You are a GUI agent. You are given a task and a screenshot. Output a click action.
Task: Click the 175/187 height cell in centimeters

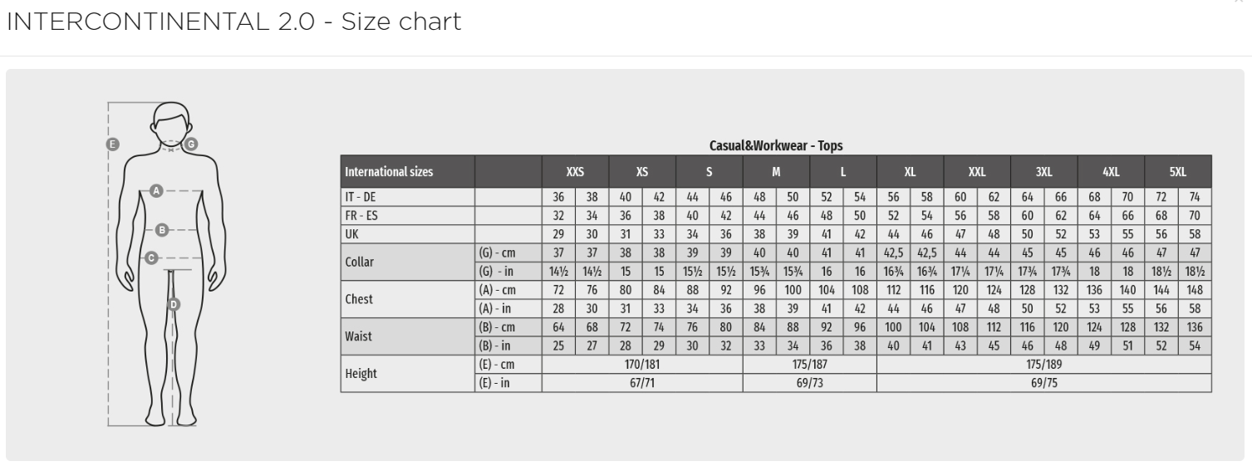pos(809,365)
